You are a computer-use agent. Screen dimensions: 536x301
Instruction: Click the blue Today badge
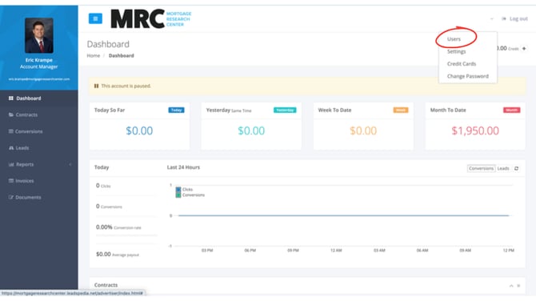pos(176,110)
